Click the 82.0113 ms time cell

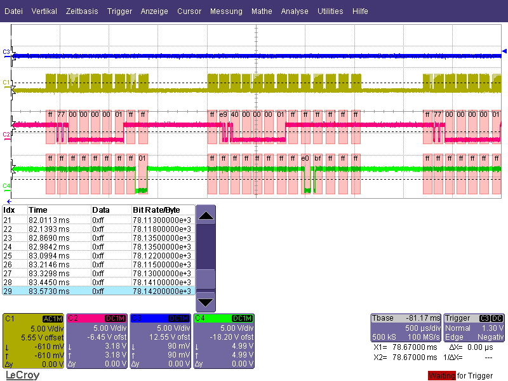point(49,220)
